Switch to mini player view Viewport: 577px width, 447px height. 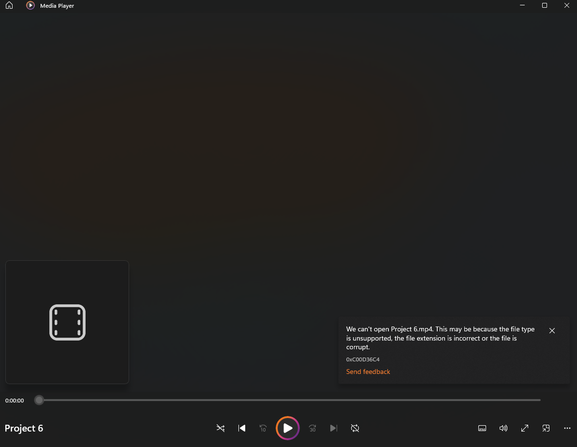pyautogui.click(x=546, y=428)
